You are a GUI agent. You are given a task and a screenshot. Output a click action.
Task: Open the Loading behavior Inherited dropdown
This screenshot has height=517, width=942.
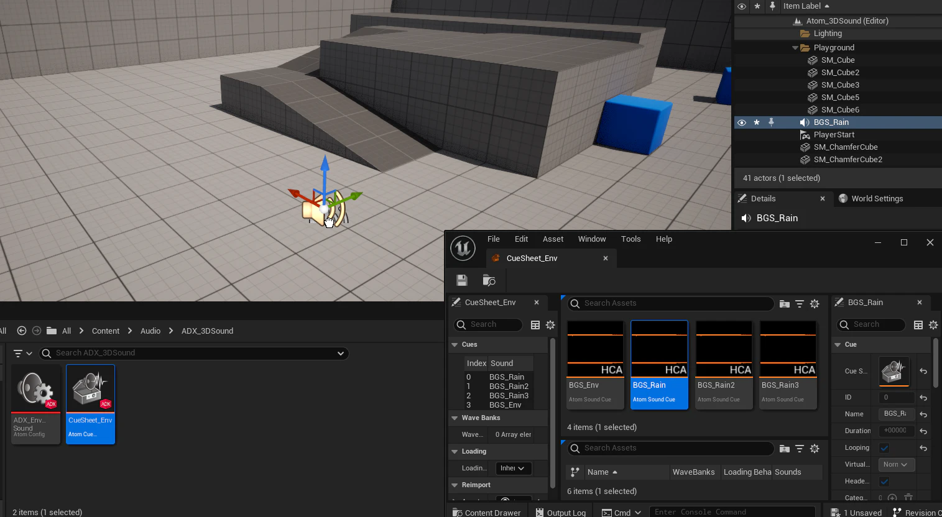pos(513,469)
